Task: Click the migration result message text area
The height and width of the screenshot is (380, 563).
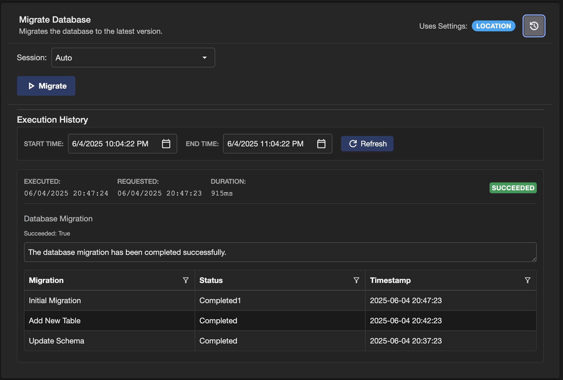Action: coord(280,252)
